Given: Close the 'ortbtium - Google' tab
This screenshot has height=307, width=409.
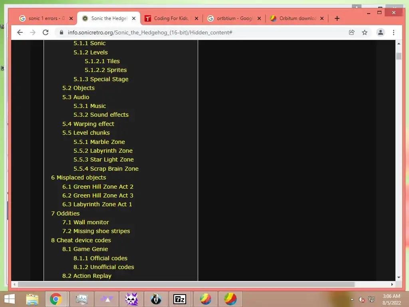Looking at the screenshot, I should tap(259, 18).
